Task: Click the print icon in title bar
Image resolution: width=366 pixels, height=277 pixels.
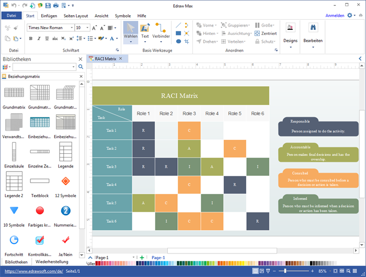Action: click(56, 5)
